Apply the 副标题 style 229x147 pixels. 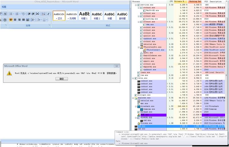(122, 16)
